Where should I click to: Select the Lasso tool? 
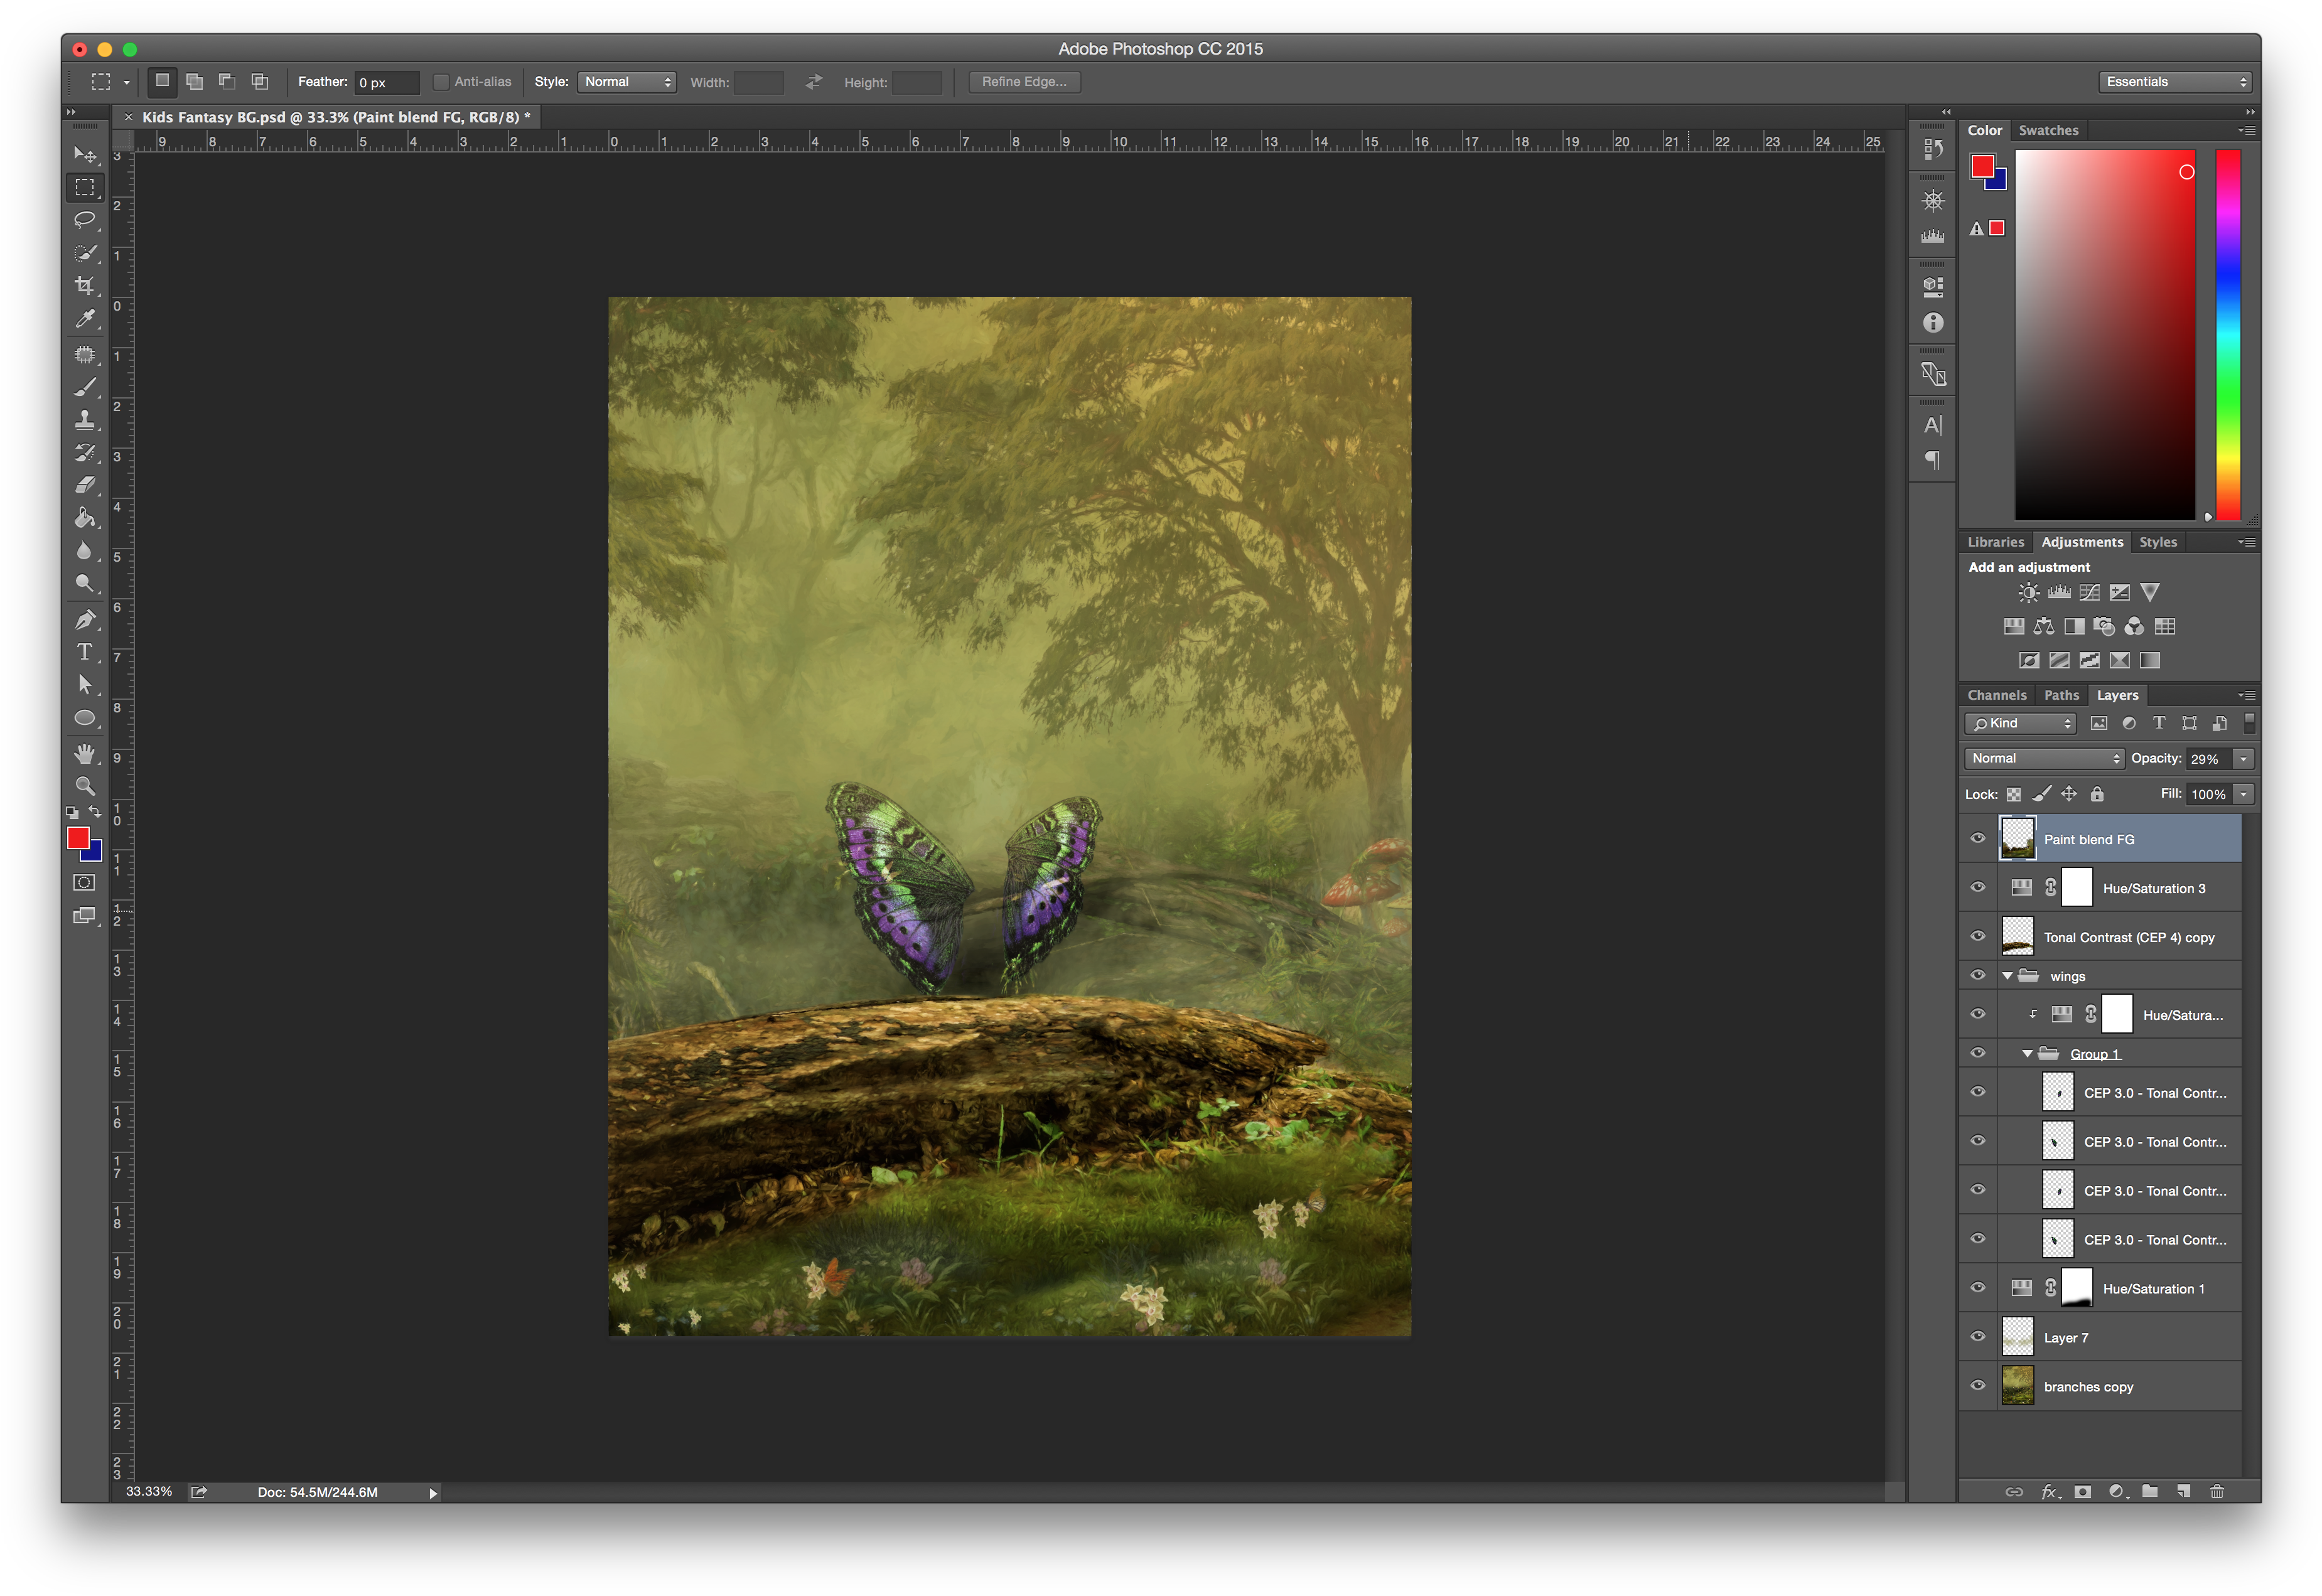[85, 219]
